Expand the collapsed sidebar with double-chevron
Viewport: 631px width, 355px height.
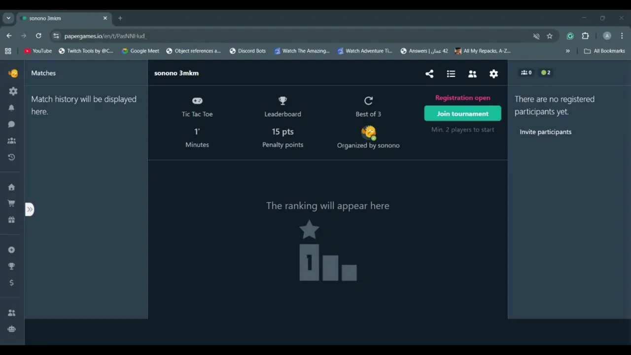coord(30,210)
